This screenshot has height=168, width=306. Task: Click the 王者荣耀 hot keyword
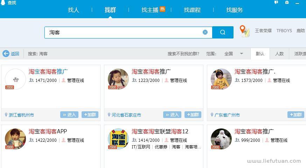pos(263,31)
